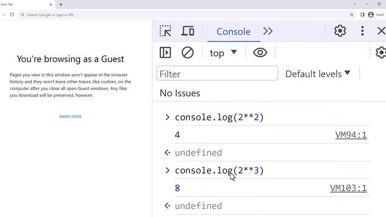Open the DevTools three-dot menu

coord(362,31)
